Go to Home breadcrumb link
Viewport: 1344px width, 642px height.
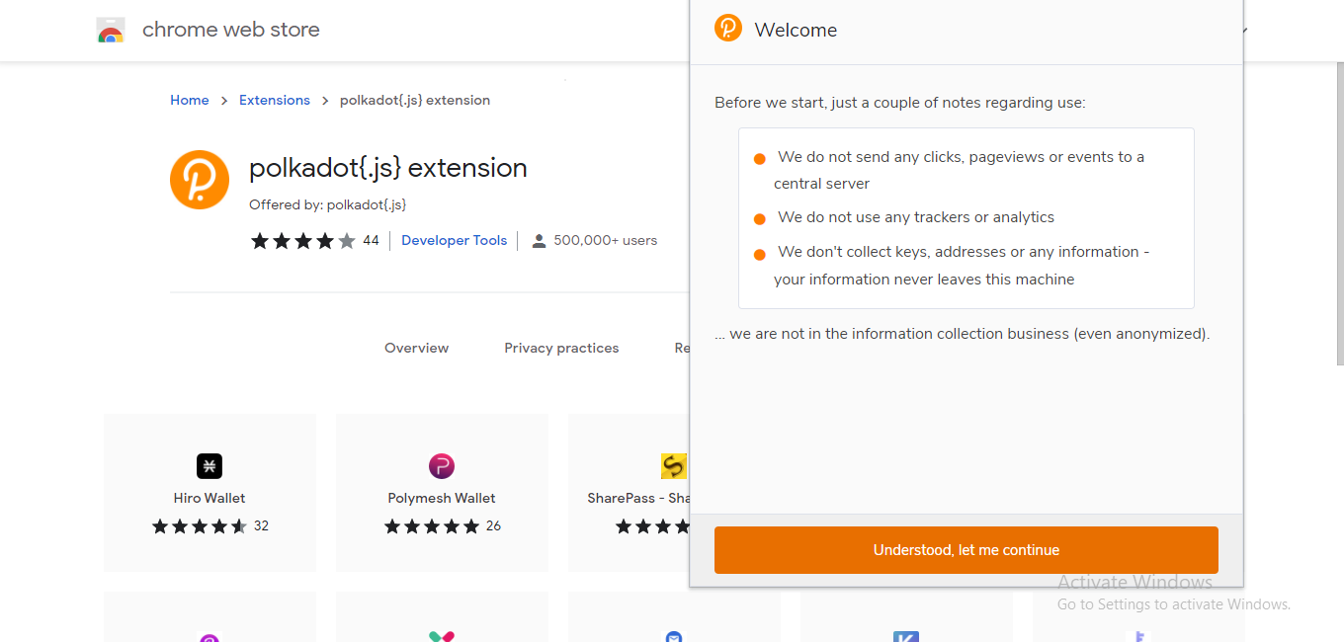pos(190,100)
